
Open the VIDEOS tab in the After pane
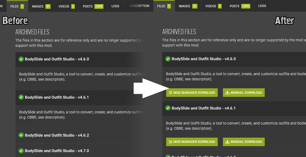click(x=213, y=6)
